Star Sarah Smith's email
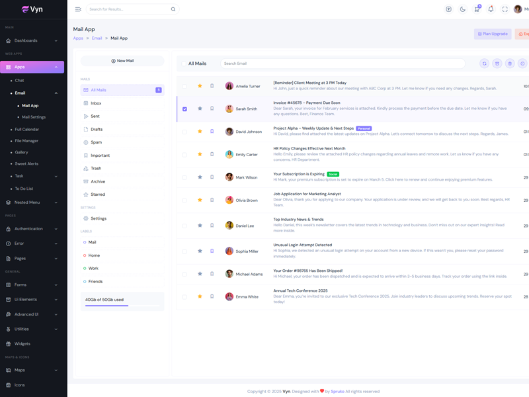Screen dimensions: 529x397 [x=200, y=109]
